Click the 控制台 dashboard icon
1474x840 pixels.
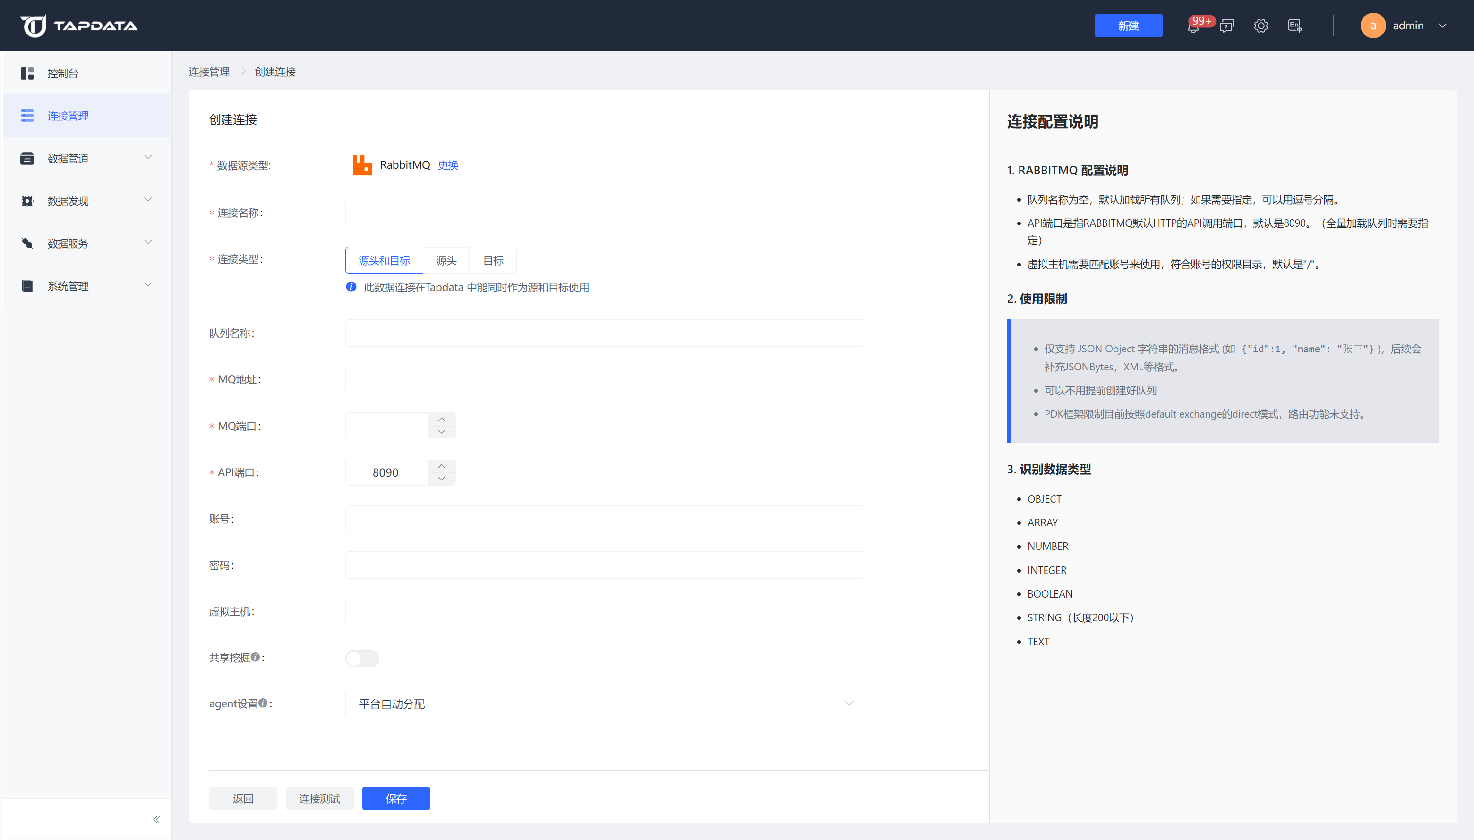tap(27, 73)
